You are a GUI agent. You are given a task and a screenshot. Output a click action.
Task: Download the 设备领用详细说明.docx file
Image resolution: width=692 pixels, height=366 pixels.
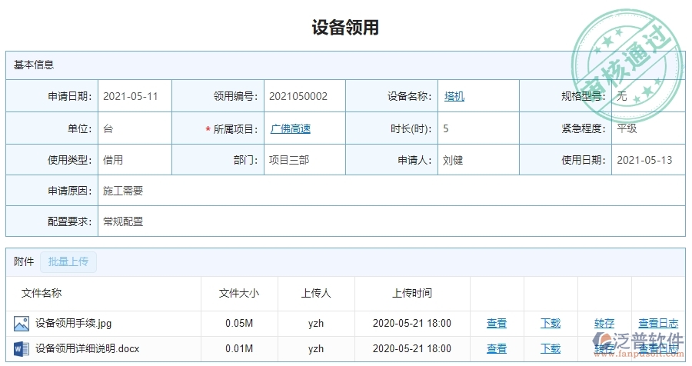551,349
